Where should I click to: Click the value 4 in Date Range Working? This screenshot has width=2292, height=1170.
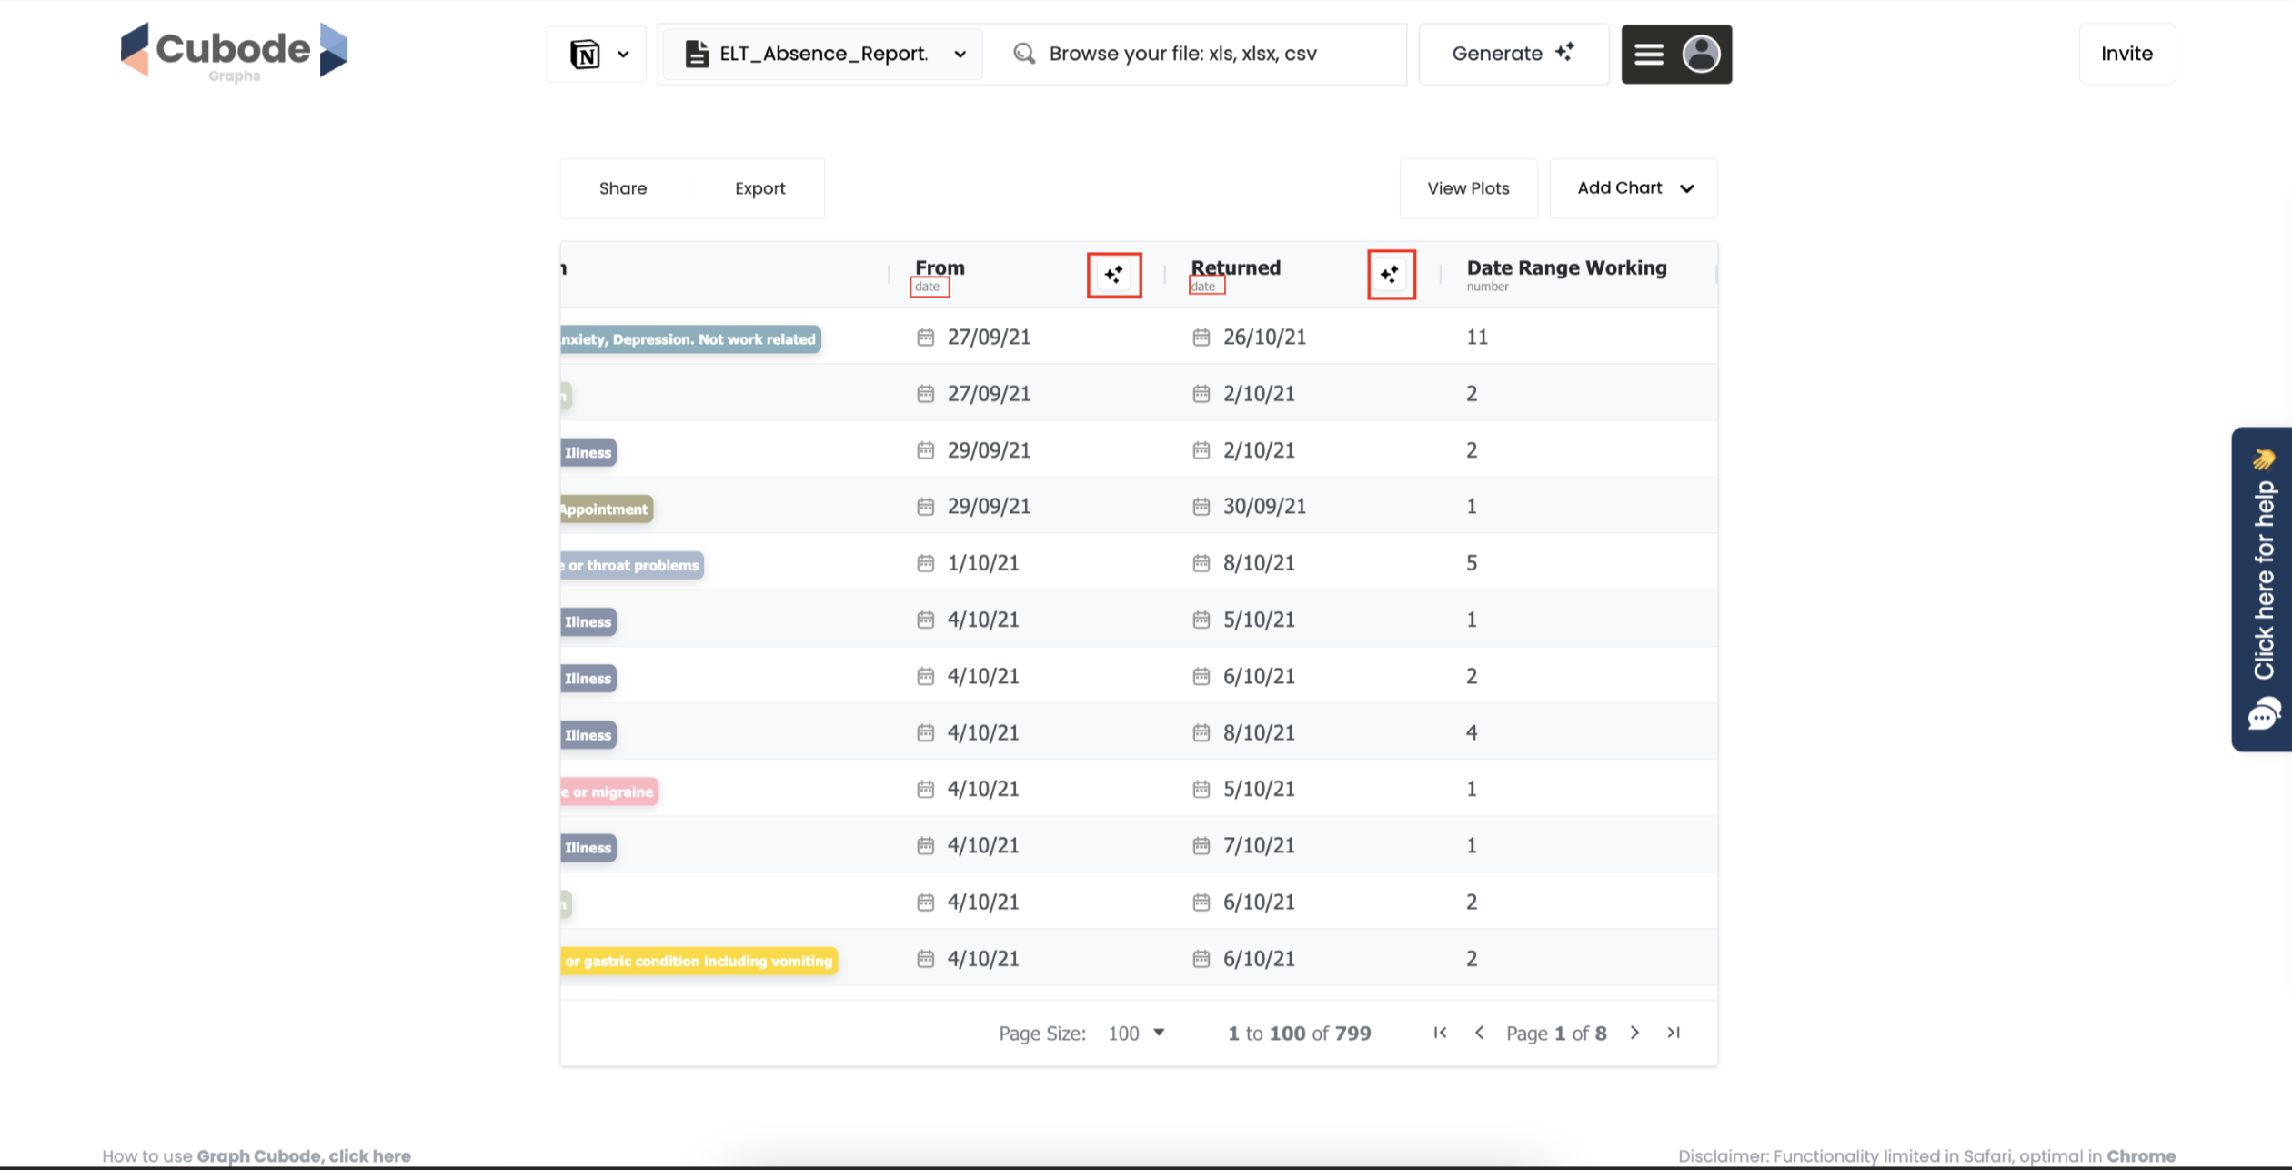[1472, 732]
